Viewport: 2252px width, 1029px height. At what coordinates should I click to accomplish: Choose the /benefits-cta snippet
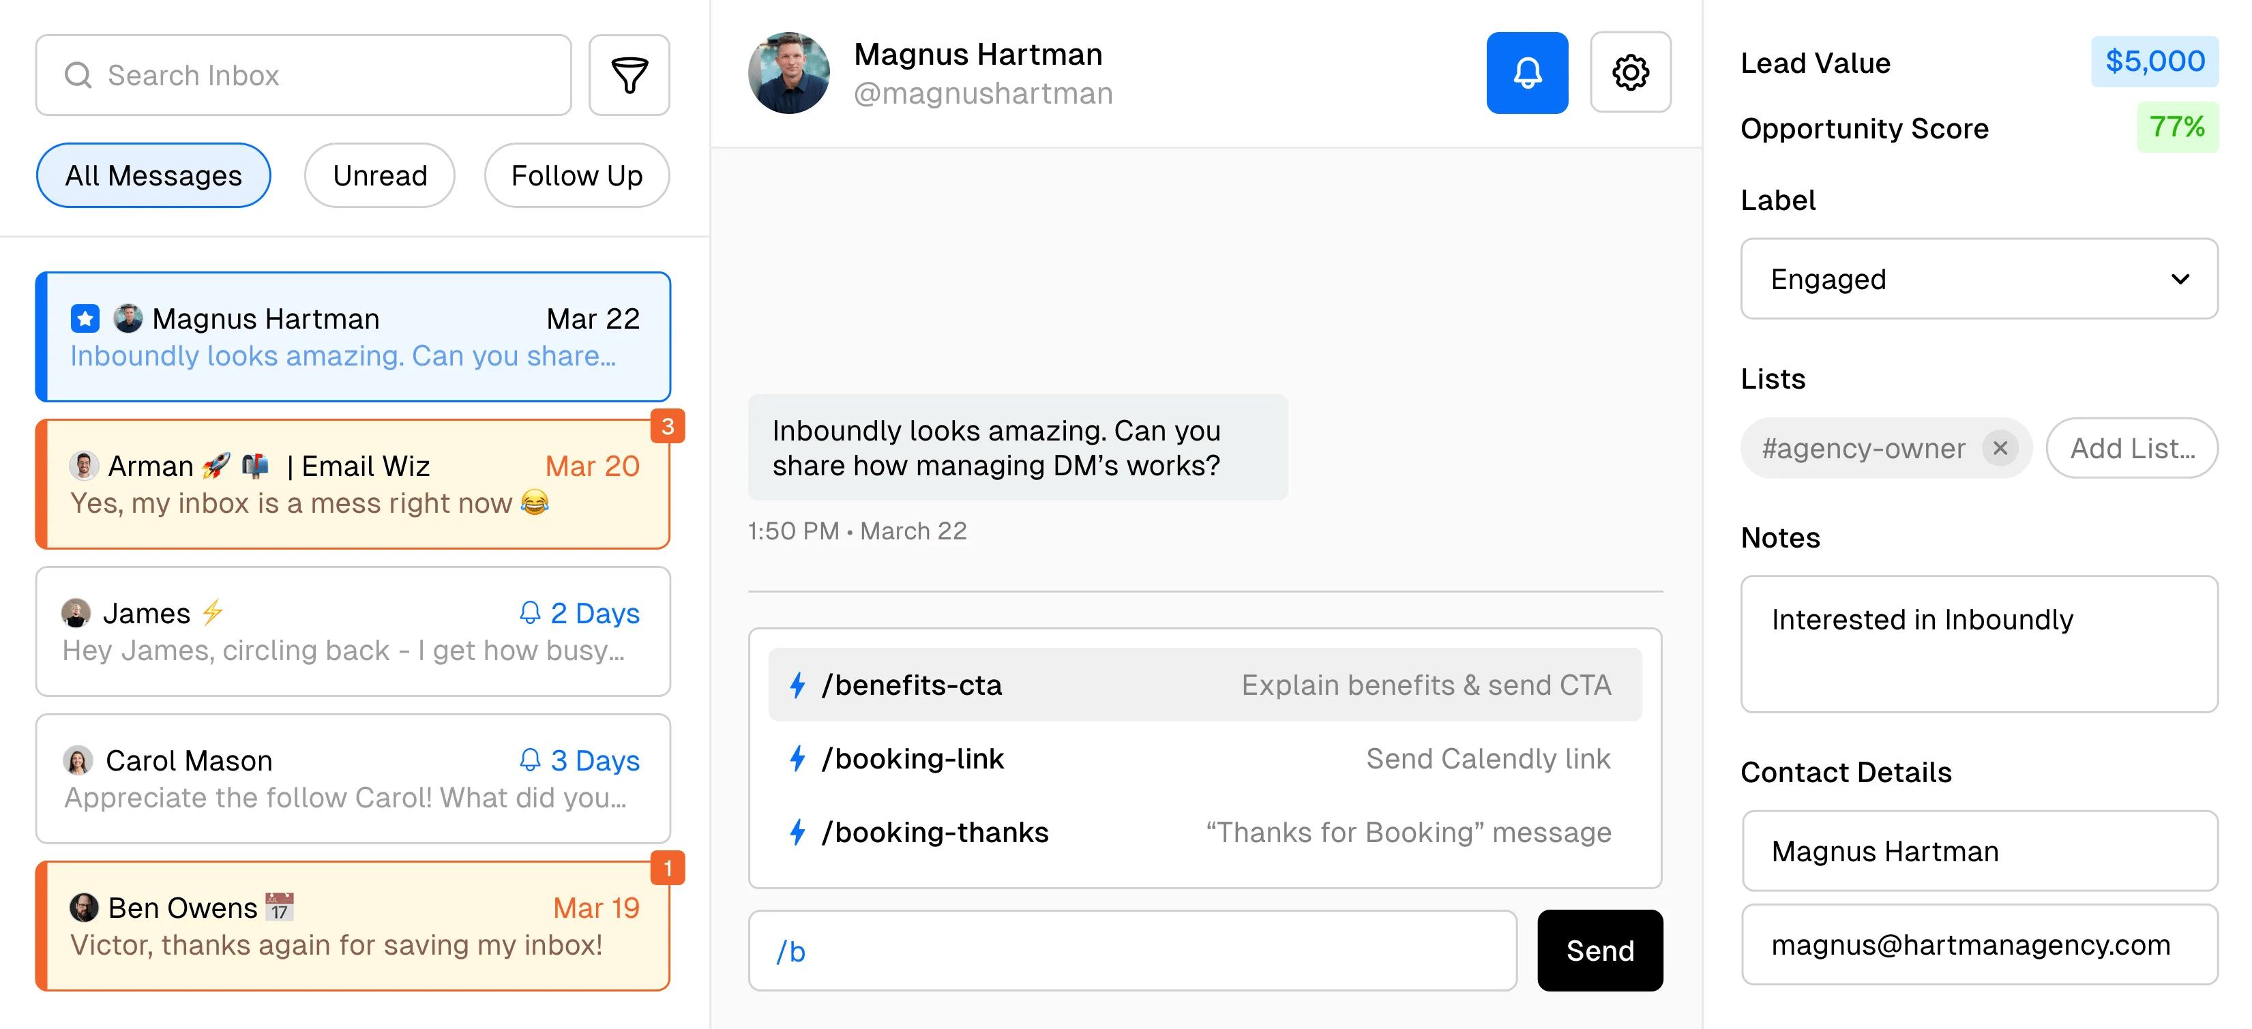(1204, 685)
